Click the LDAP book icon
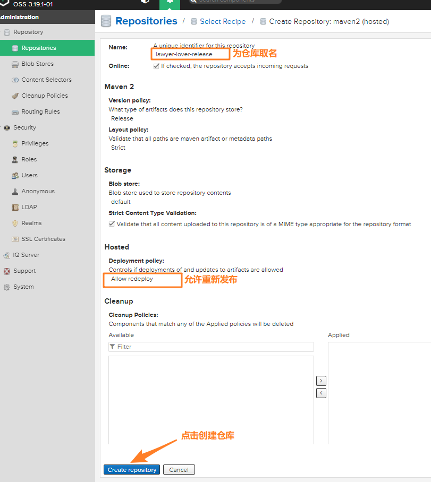Viewport: 431px width, 482px height. (15, 208)
